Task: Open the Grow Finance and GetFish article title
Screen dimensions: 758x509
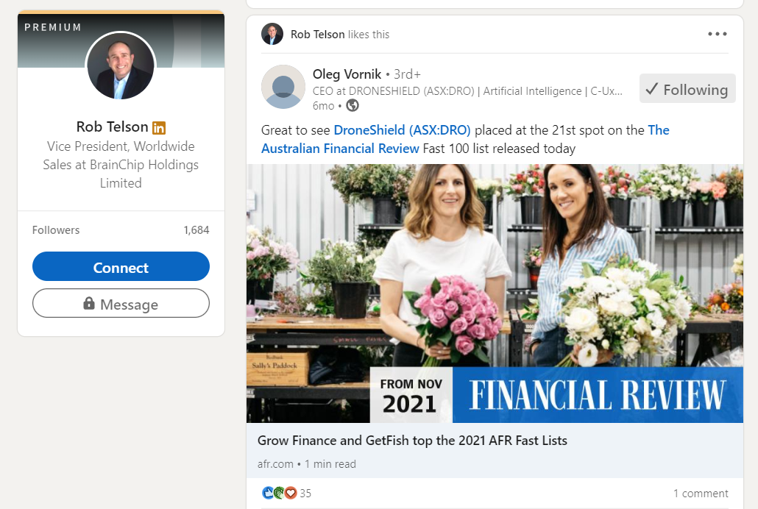Action: tap(412, 441)
